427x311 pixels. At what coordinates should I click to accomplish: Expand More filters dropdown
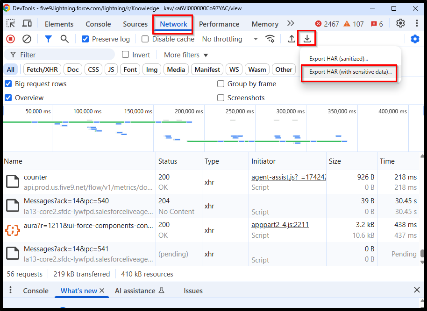point(186,55)
